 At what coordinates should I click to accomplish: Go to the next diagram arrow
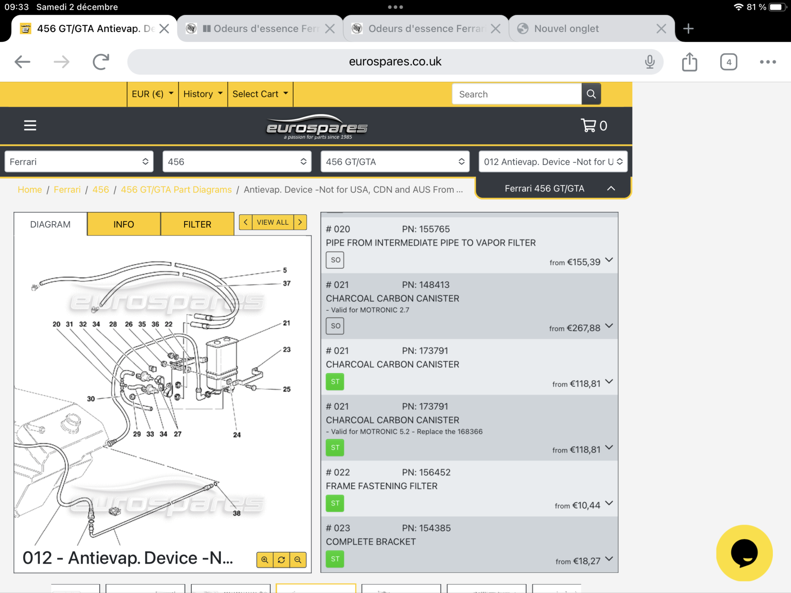click(x=300, y=222)
